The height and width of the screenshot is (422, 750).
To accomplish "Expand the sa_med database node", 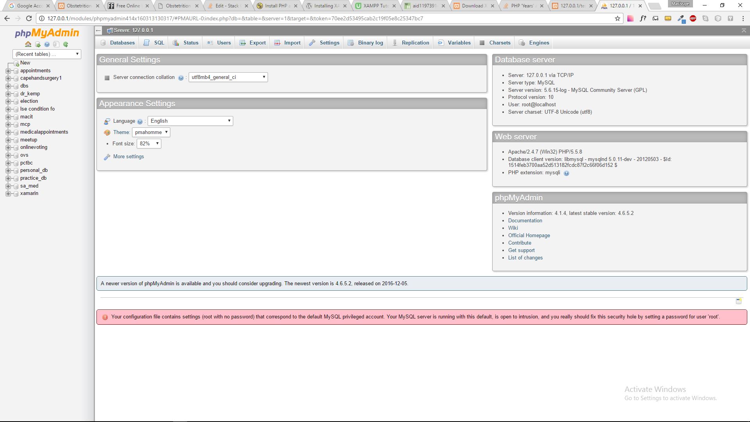I will point(8,186).
